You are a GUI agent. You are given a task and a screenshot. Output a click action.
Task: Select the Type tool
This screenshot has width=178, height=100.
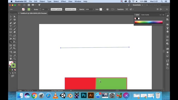click(11, 26)
